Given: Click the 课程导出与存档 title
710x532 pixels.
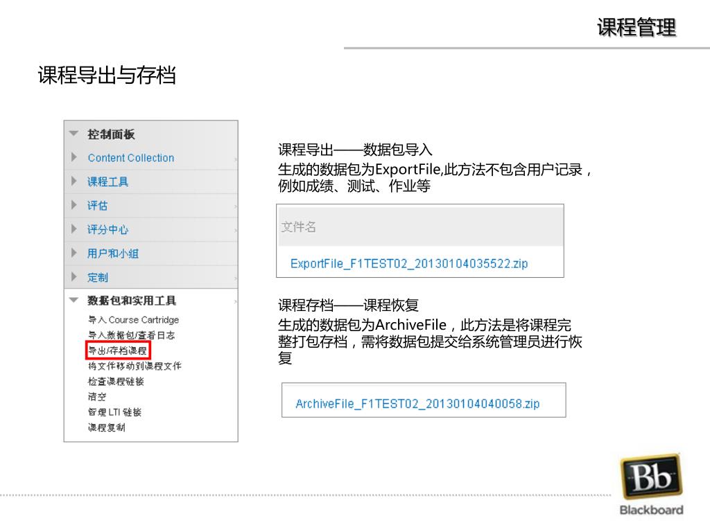Looking at the screenshot, I should point(107,75).
